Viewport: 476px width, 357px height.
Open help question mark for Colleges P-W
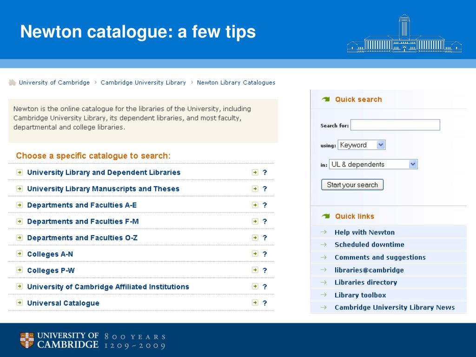point(264,270)
